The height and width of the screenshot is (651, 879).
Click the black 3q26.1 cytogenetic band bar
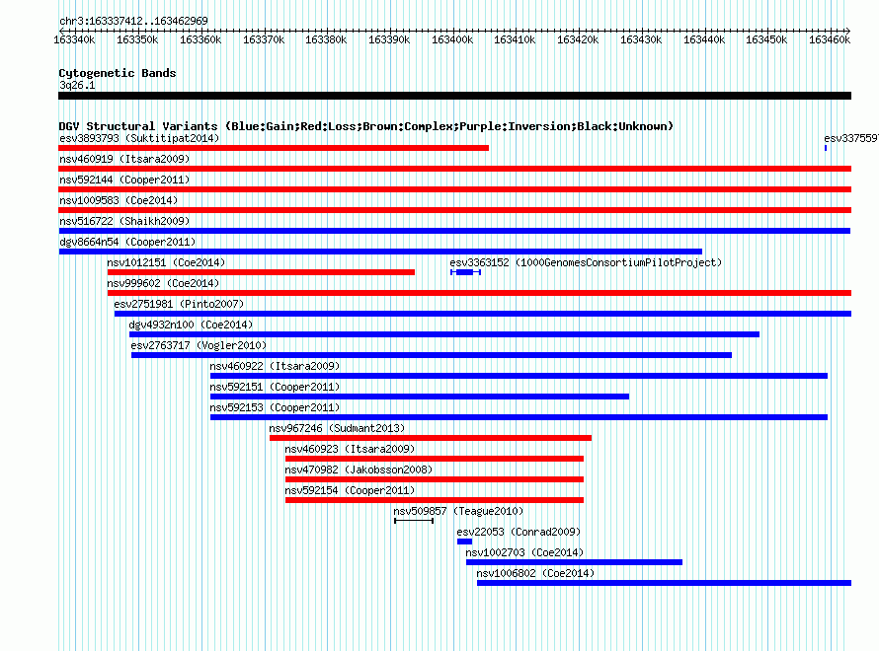pyautogui.click(x=454, y=96)
